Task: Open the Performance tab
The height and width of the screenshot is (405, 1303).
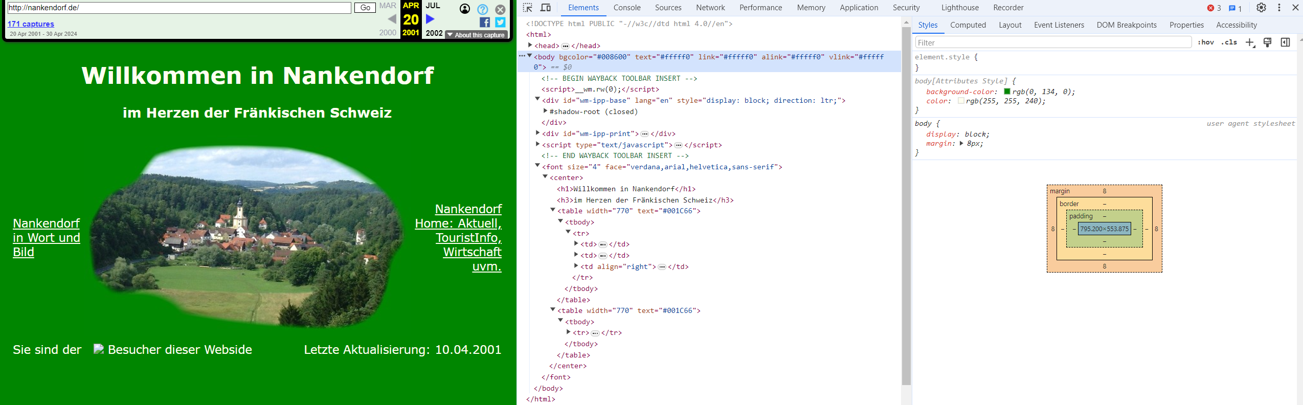Action: pyautogui.click(x=760, y=8)
